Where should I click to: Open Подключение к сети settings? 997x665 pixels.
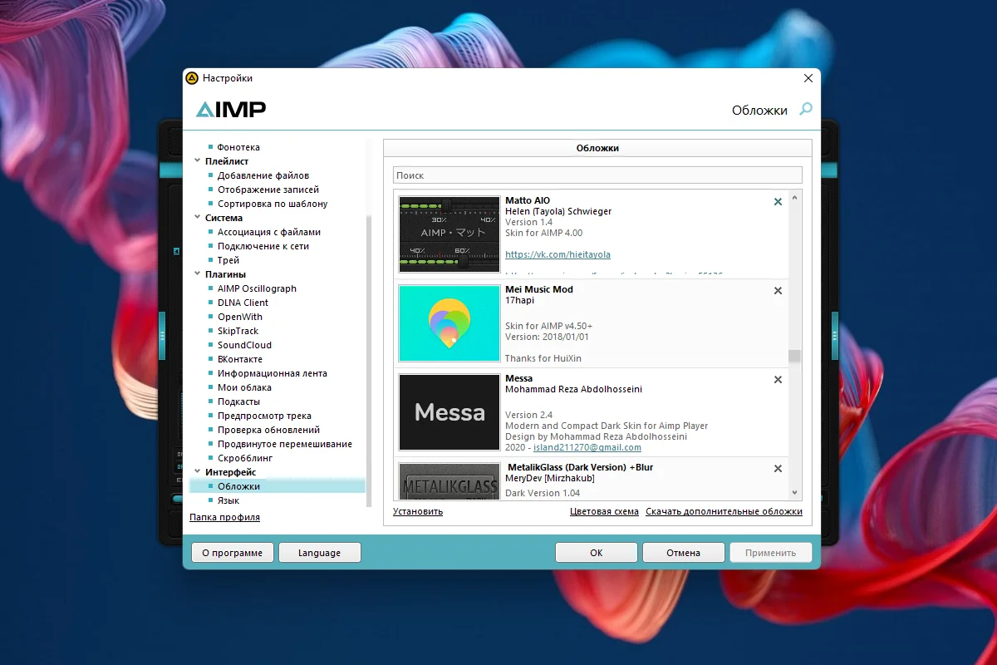263,246
